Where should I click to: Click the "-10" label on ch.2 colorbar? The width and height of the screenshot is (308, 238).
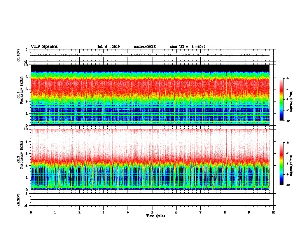click(x=287, y=185)
